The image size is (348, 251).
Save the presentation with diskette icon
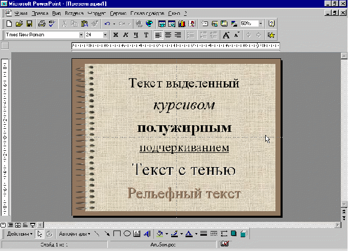pyautogui.click(x=29, y=24)
